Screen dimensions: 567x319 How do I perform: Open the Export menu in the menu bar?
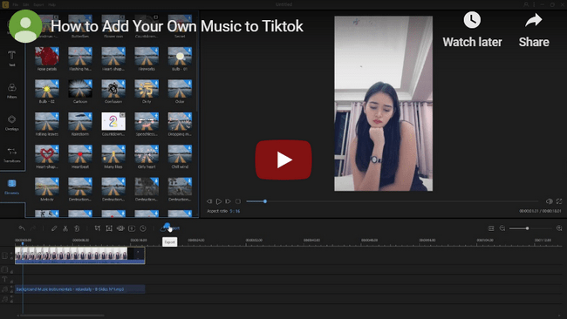click(x=38, y=4)
